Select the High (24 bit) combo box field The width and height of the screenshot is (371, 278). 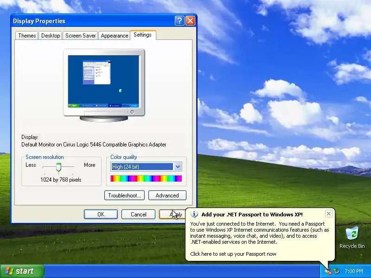pyautogui.click(x=146, y=167)
